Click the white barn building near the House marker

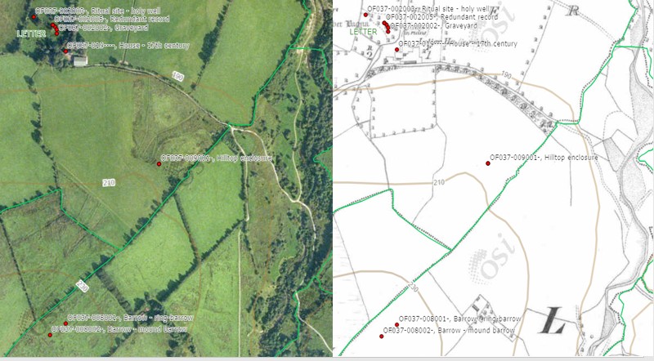80,61
